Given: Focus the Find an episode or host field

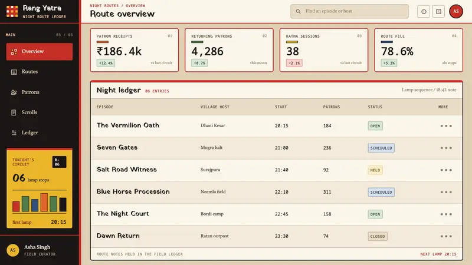Looking at the screenshot, I should [x=349, y=11].
